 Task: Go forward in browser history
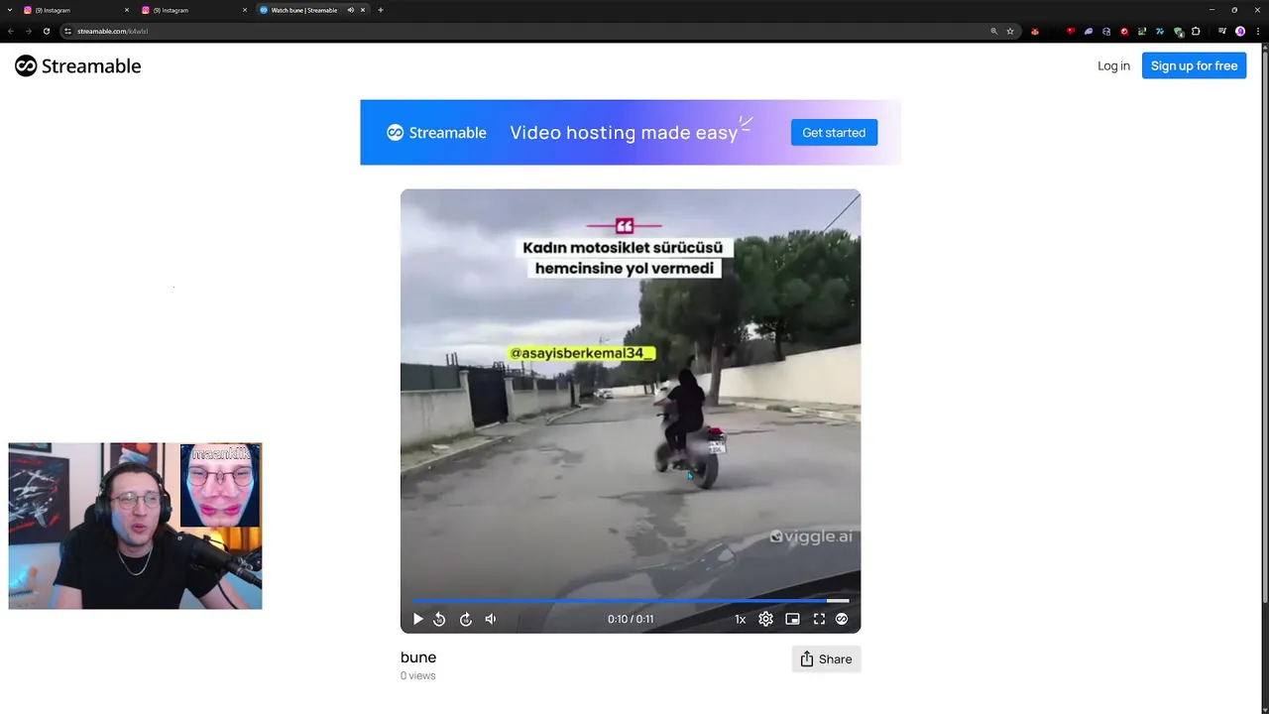tap(28, 31)
